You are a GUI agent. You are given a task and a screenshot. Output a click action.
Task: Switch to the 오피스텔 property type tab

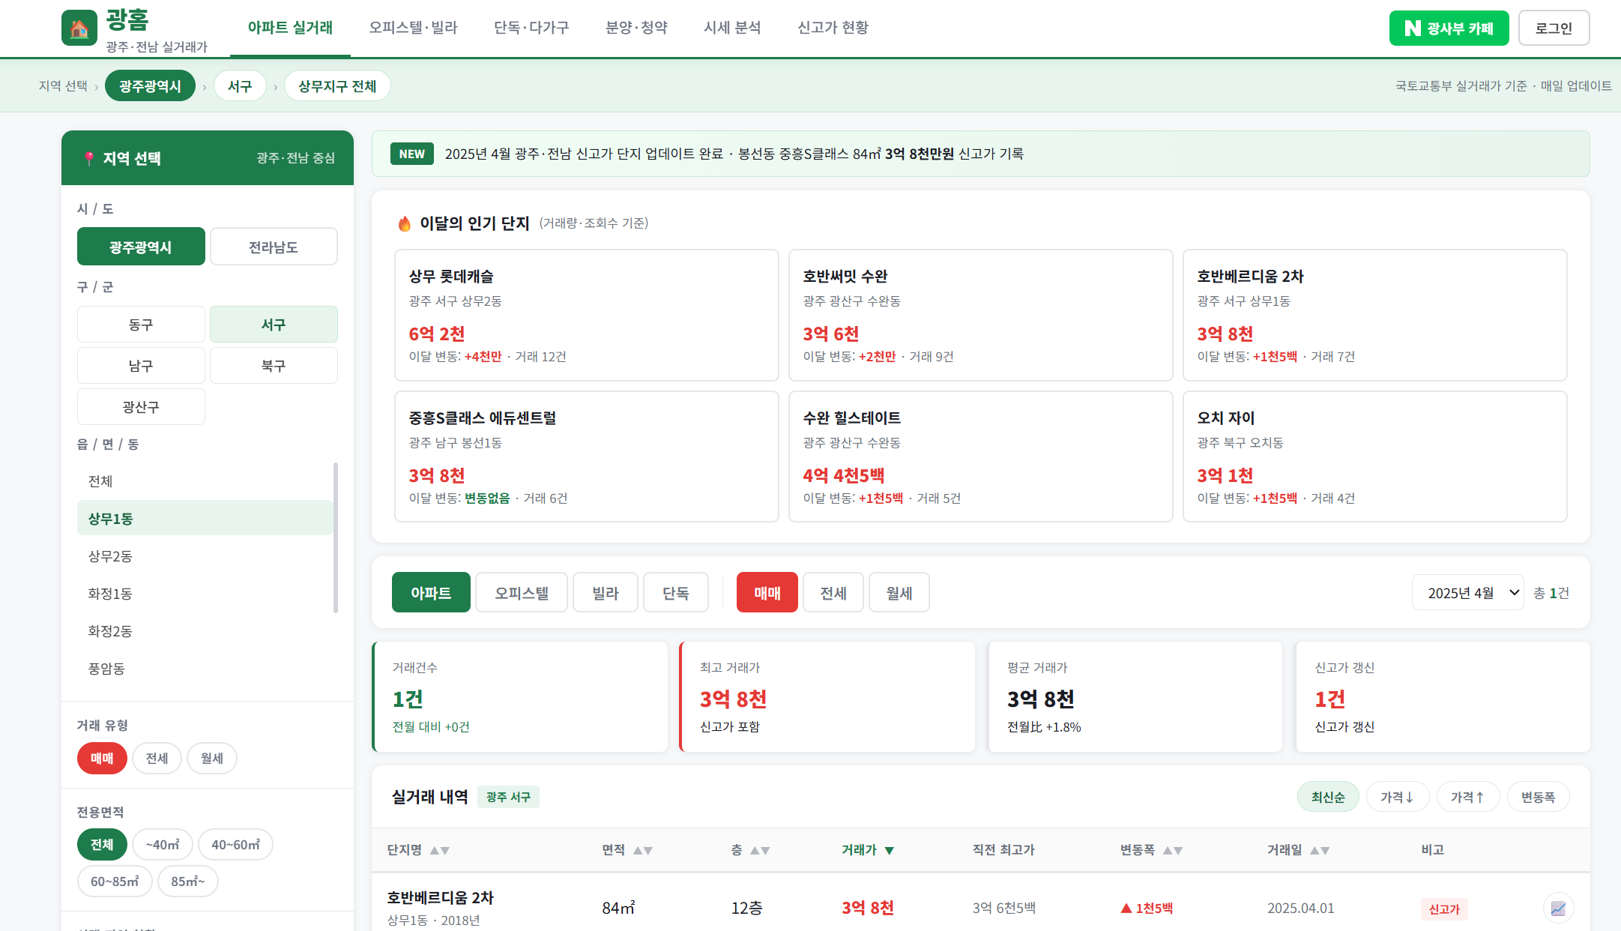coord(521,593)
